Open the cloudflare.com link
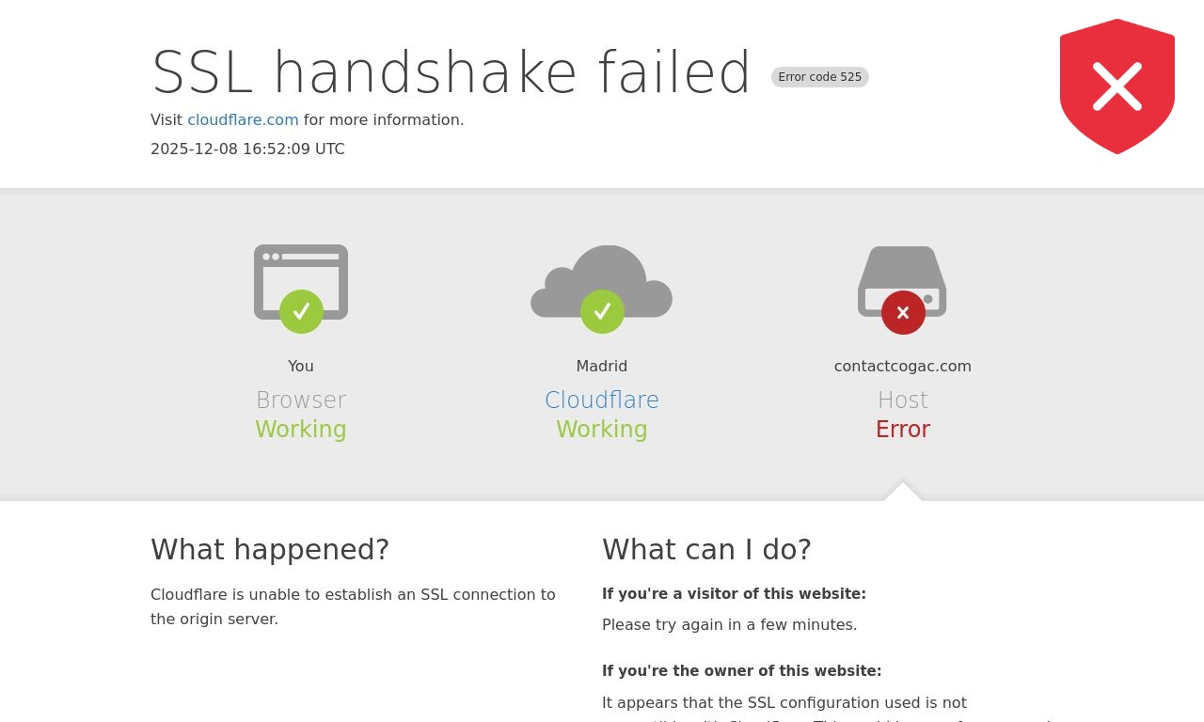The height and width of the screenshot is (722, 1204). (x=243, y=120)
